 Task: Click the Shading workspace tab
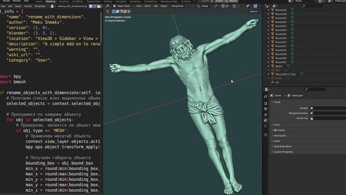pyautogui.click(x=108, y=1)
